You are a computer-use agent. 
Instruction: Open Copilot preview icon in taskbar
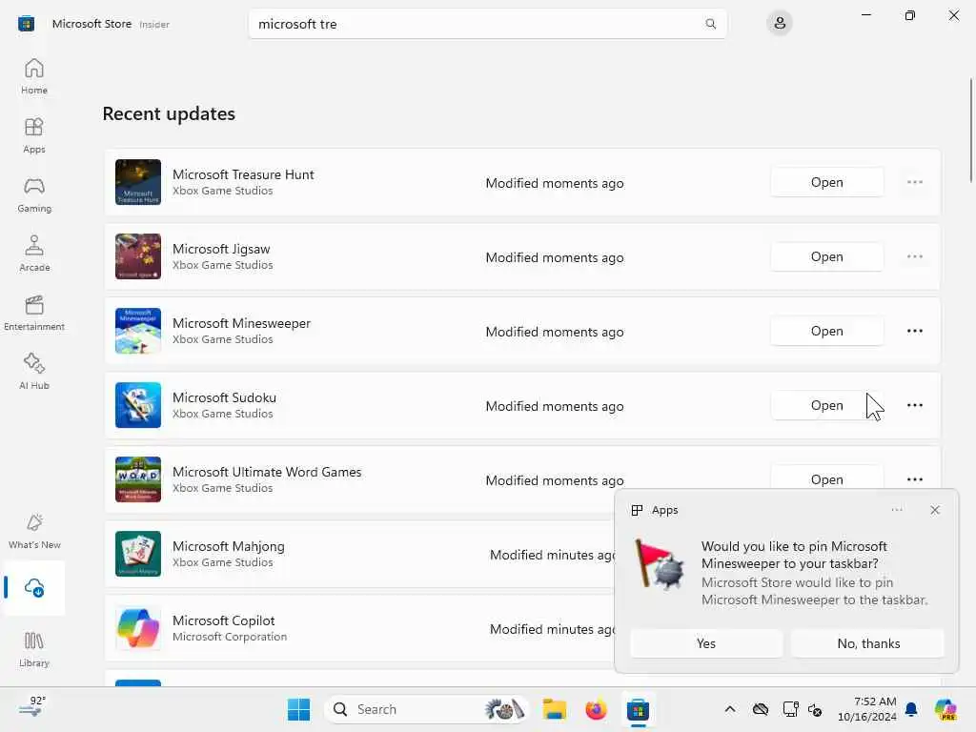click(945, 709)
